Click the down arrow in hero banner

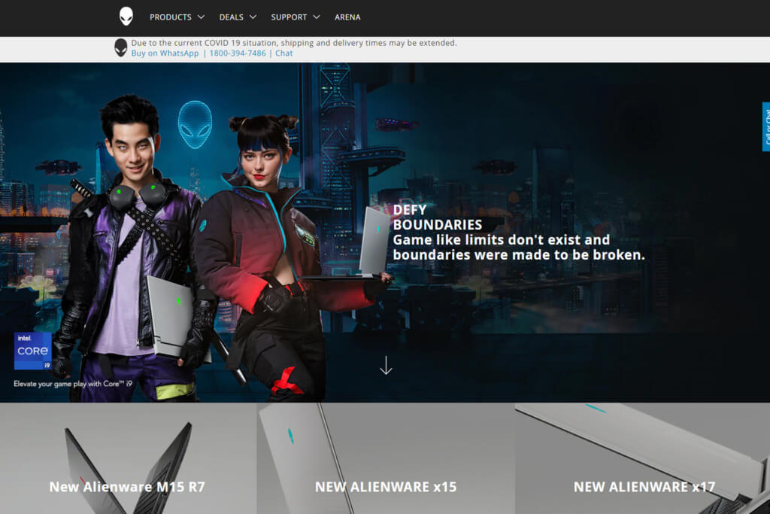click(x=386, y=365)
